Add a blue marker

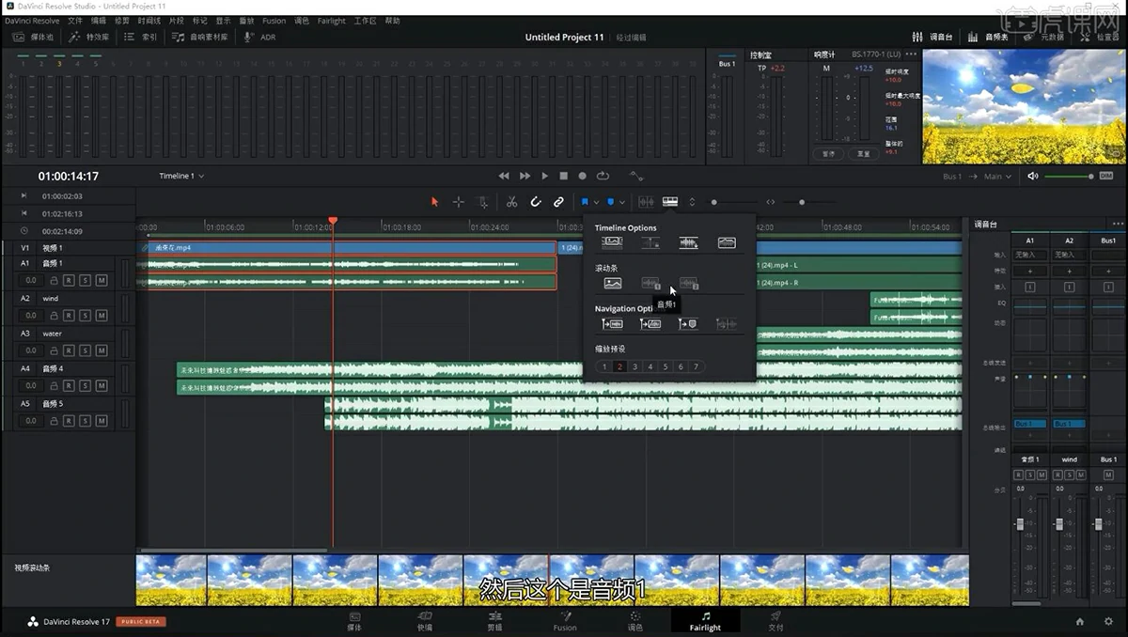coord(610,202)
